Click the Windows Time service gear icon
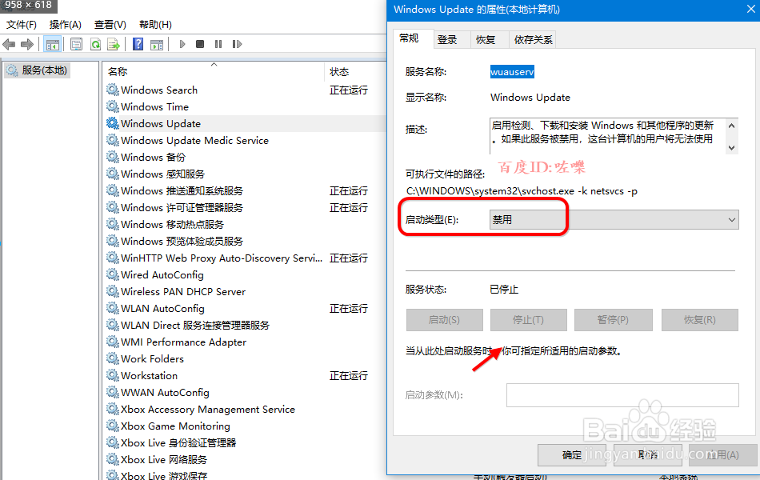760x480 pixels. coord(113,106)
